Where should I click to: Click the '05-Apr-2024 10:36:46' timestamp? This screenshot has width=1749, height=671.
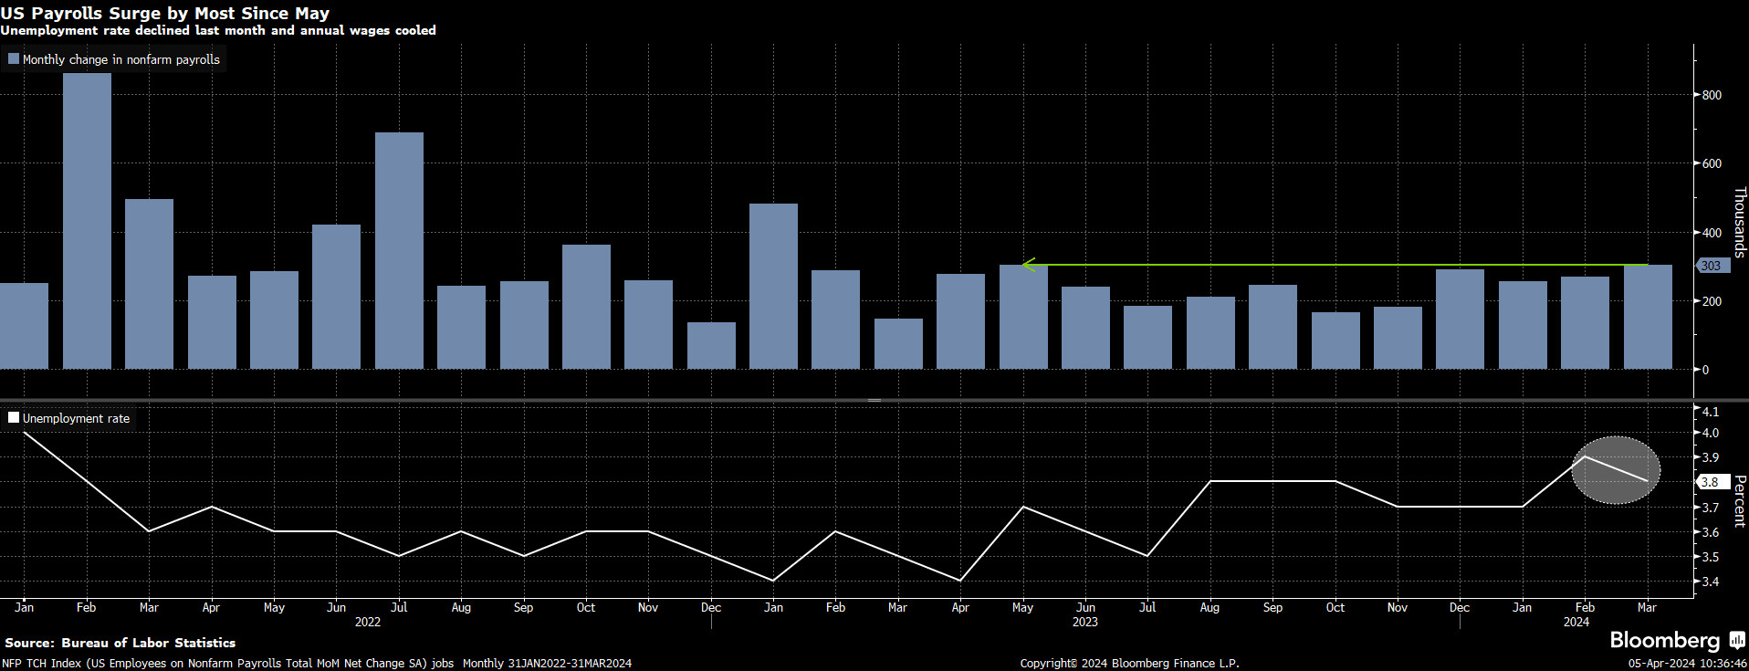pos(1688,664)
